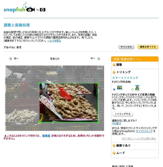Click the top-left green crop handle
This screenshot has width=163, height=167.
coord(39,83)
